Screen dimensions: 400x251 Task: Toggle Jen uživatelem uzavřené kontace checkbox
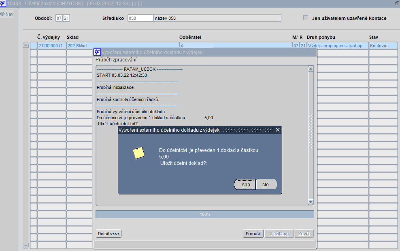(306, 18)
